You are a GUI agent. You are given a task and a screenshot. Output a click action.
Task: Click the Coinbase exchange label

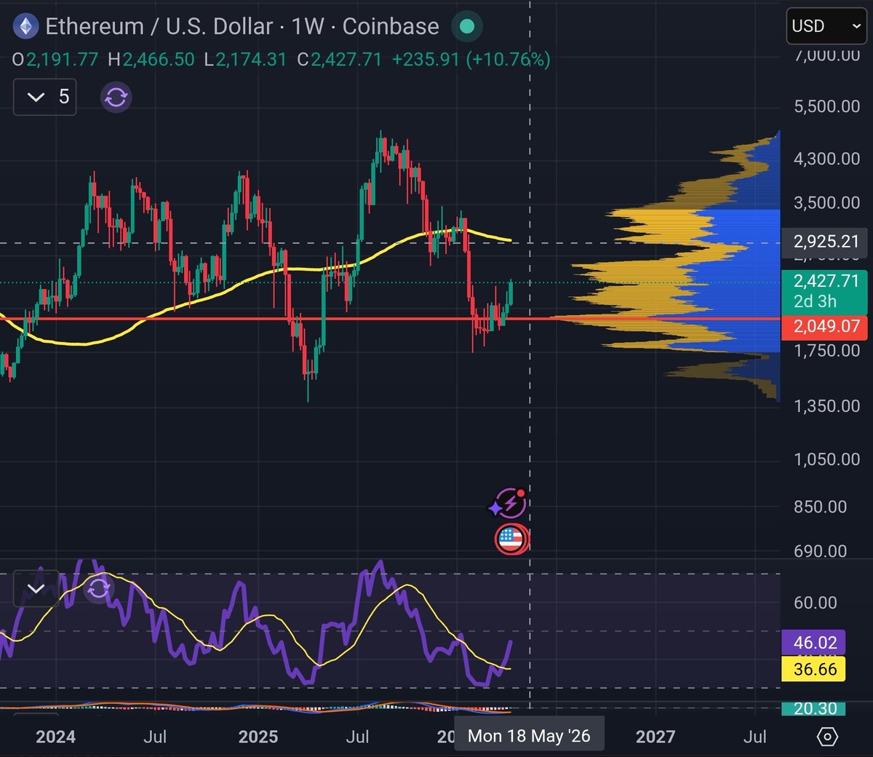pos(391,27)
